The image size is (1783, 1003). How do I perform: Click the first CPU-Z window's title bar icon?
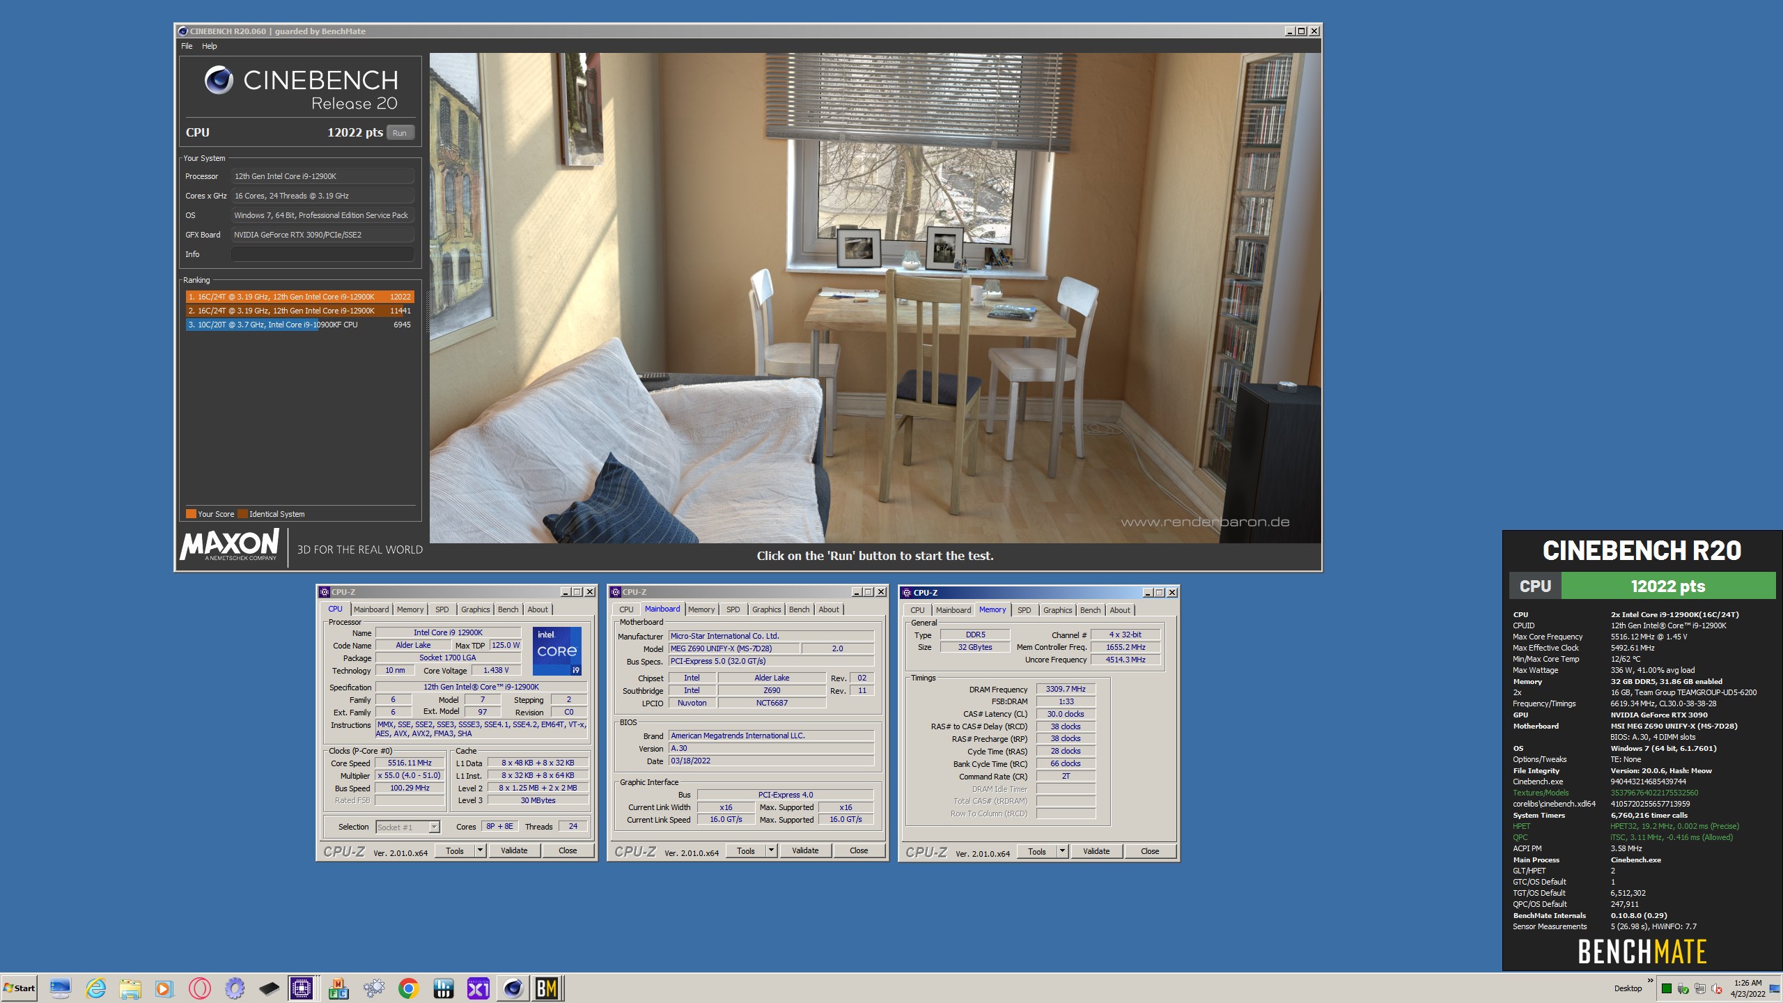click(x=324, y=592)
